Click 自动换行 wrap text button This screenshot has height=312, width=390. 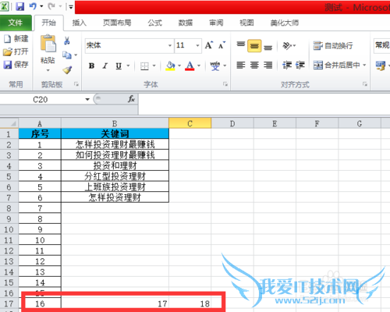coord(333,46)
